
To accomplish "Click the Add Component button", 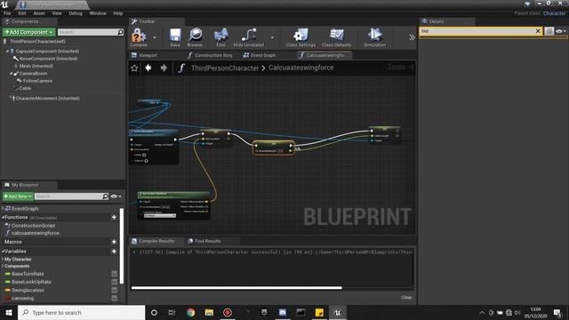I will (29, 32).
